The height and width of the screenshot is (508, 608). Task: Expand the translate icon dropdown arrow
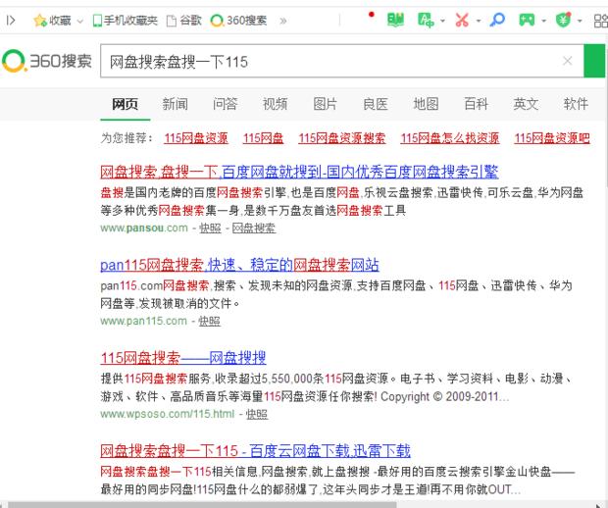[442, 21]
